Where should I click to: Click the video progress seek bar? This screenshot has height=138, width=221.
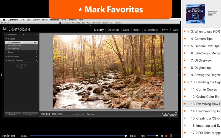(x=78, y=136)
